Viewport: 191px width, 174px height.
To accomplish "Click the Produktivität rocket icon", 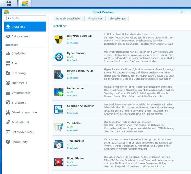I will click(8, 122).
